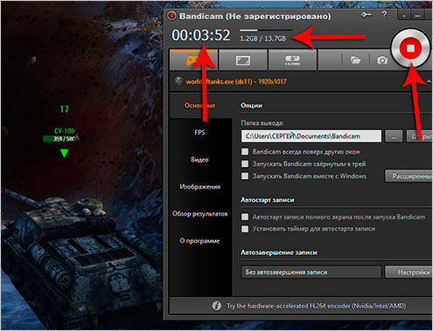Open the output folder icon in toolbar
The image size is (433, 331).
(x=355, y=60)
